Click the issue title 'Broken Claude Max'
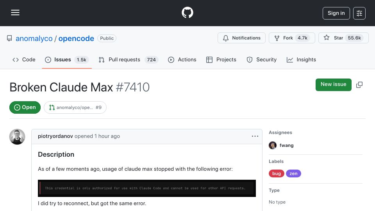375x211 pixels. click(x=61, y=87)
